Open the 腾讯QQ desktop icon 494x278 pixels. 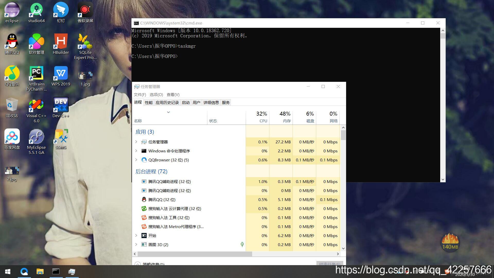pyautogui.click(x=12, y=42)
